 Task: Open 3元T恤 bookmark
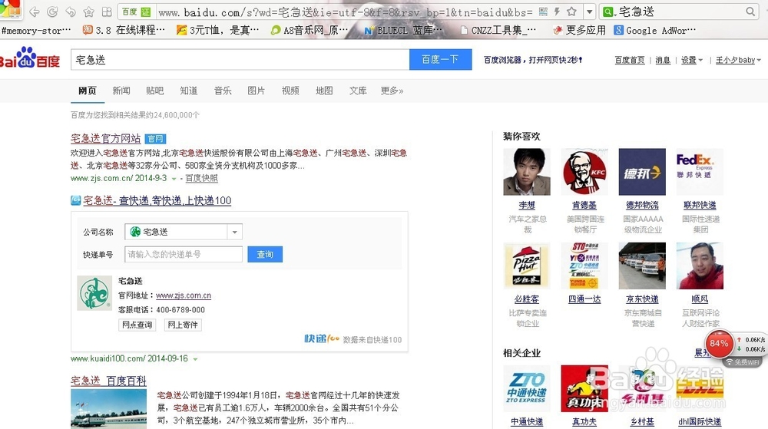(218, 31)
